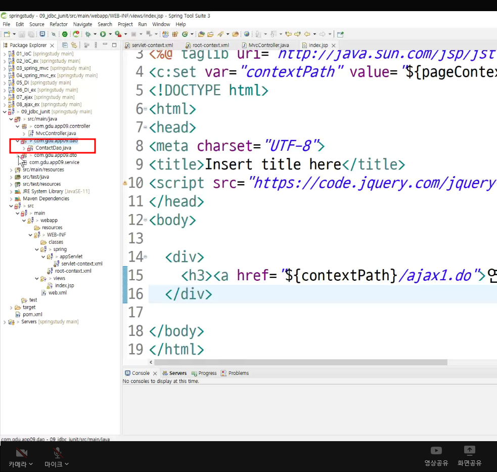Collapse the WEB-INF folder
497x472 pixels.
(30, 235)
